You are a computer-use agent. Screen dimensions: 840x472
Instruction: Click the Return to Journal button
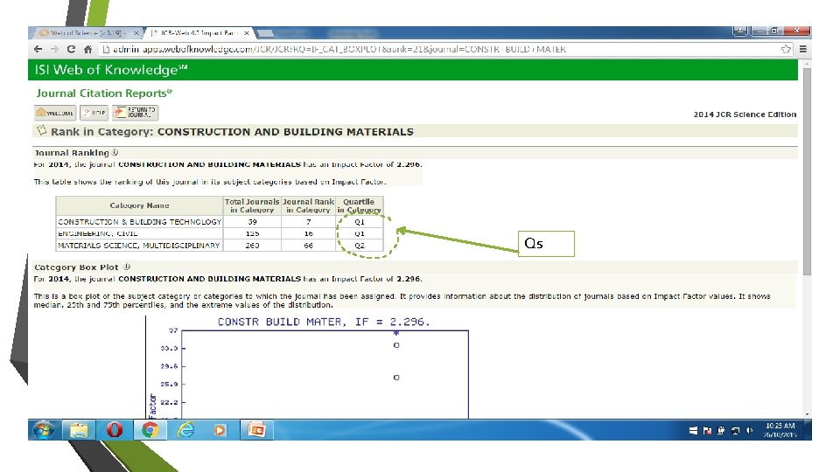135,113
